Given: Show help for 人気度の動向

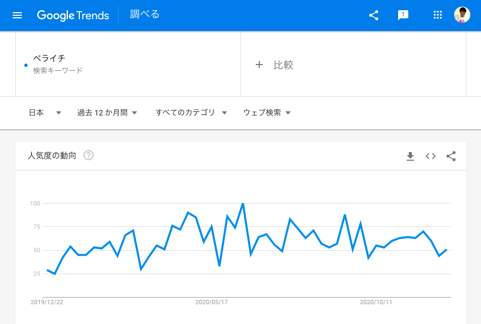Looking at the screenshot, I should coord(88,156).
